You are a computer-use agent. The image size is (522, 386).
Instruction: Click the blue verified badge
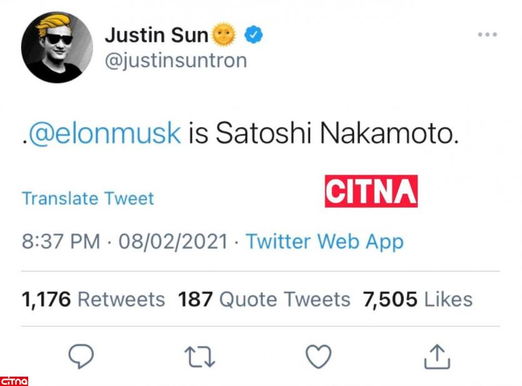pyautogui.click(x=253, y=35)
